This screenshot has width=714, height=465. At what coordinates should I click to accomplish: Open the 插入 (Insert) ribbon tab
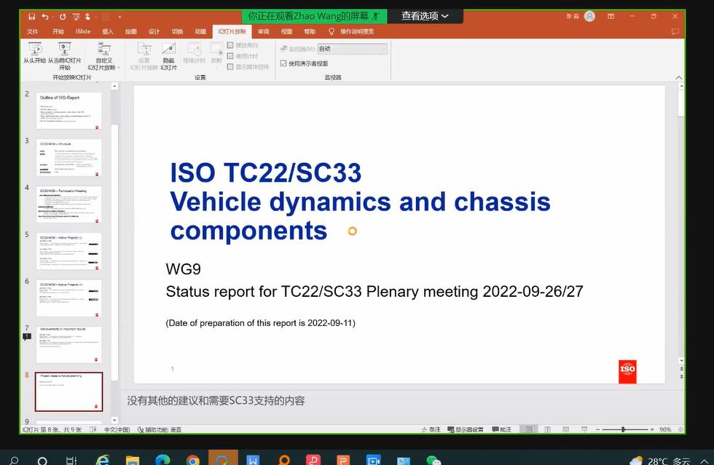108,31
